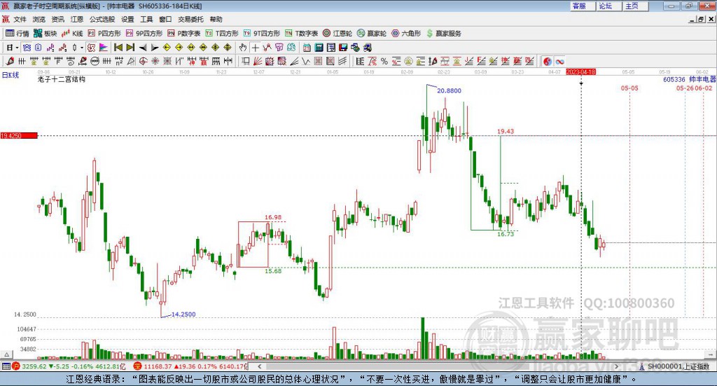Click the red 19.4250 price label

pyautogui.click(x=19, y=135)
